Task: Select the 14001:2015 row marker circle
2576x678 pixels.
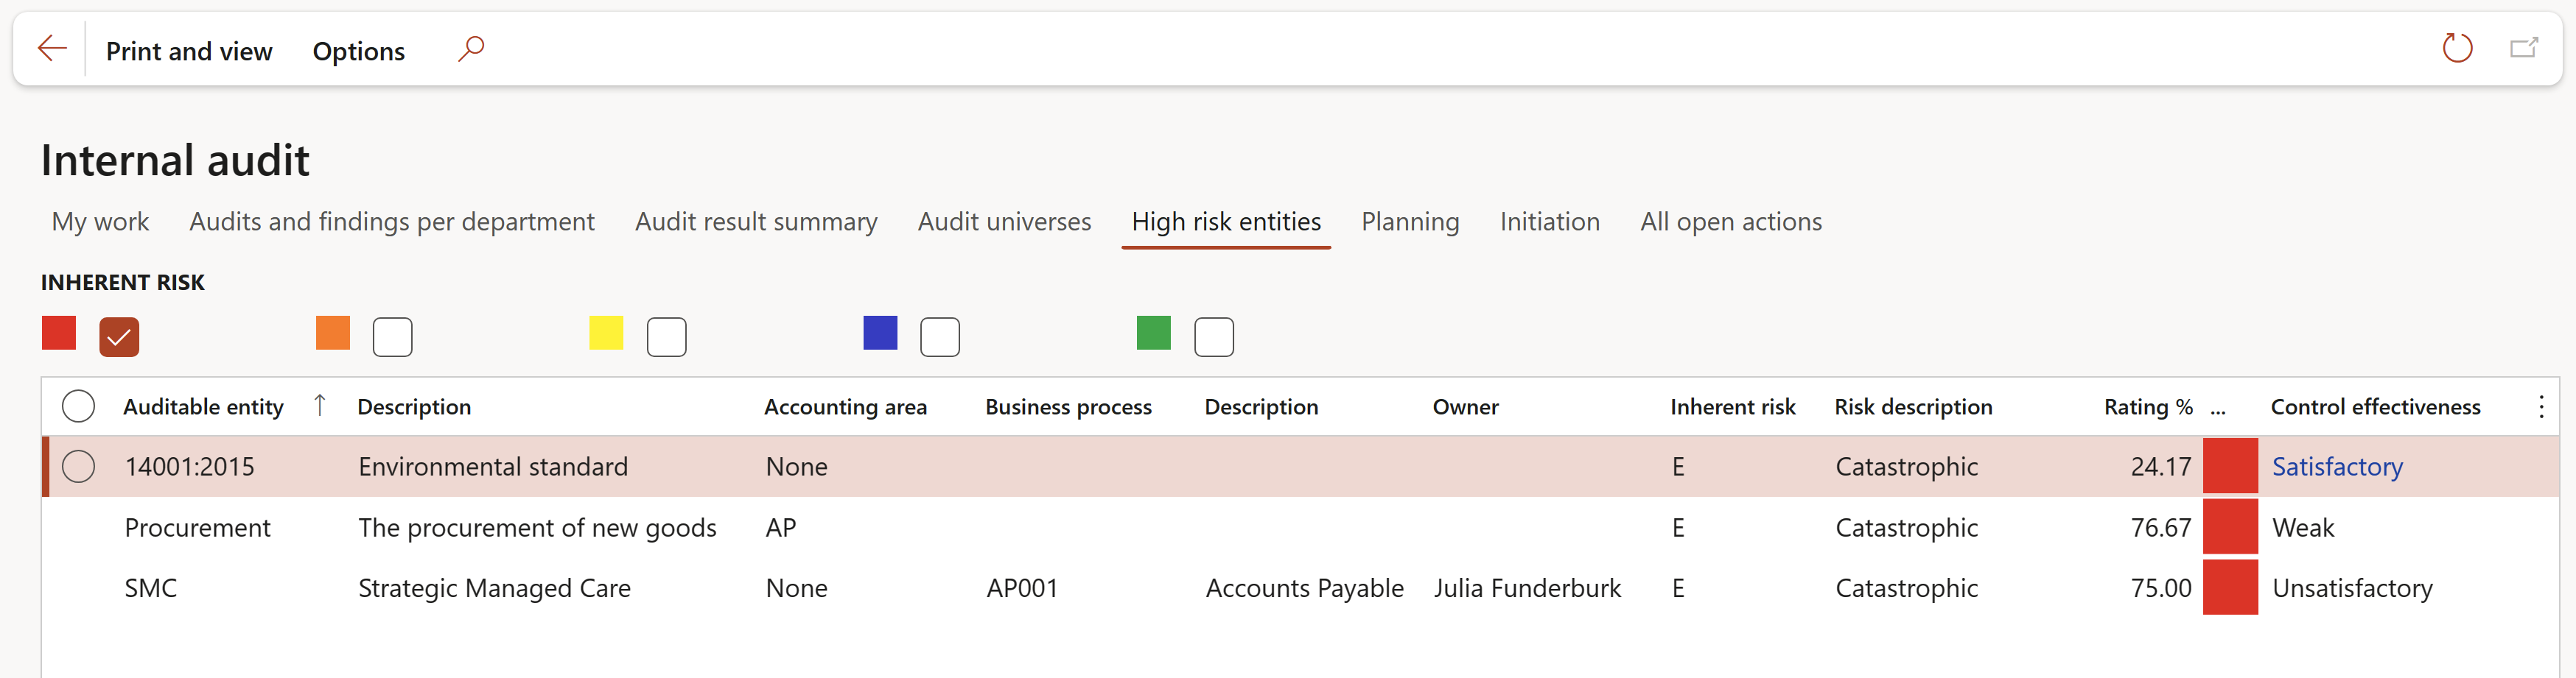Action: [78, 466]
